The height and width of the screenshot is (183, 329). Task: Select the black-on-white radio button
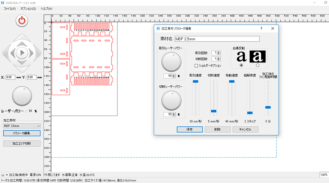click(241, 65)
